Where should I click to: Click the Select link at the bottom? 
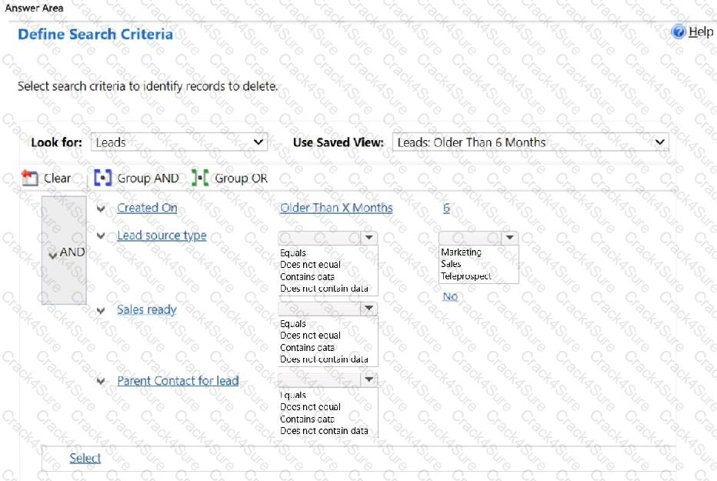[x=85, y=458]
